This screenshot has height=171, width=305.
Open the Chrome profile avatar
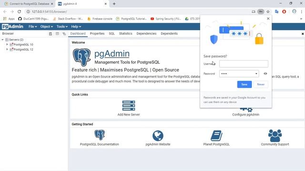tap(294, 11)
